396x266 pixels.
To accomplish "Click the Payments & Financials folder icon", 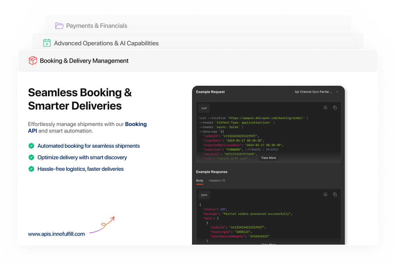I will point(59,26).
